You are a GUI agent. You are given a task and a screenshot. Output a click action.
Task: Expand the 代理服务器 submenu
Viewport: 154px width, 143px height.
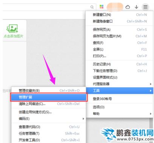120,84
